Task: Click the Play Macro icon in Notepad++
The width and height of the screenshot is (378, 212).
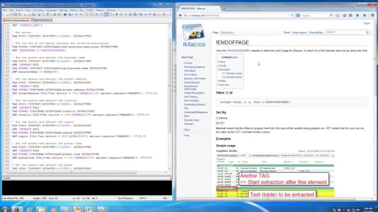Action: pos(126,15)
